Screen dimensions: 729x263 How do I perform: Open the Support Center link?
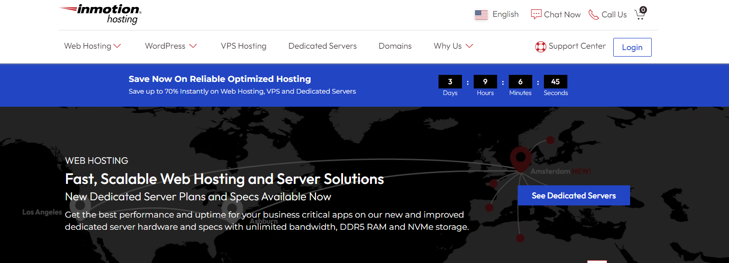point(577,46)
